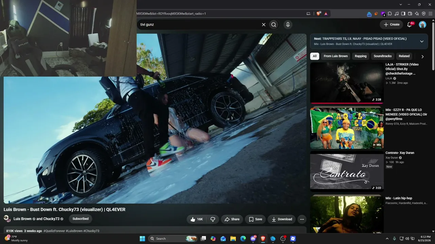The width and height of the screenshot is (435, 244).
Task: Open Luis Brown channel link
Action: (x=22, y=219)
